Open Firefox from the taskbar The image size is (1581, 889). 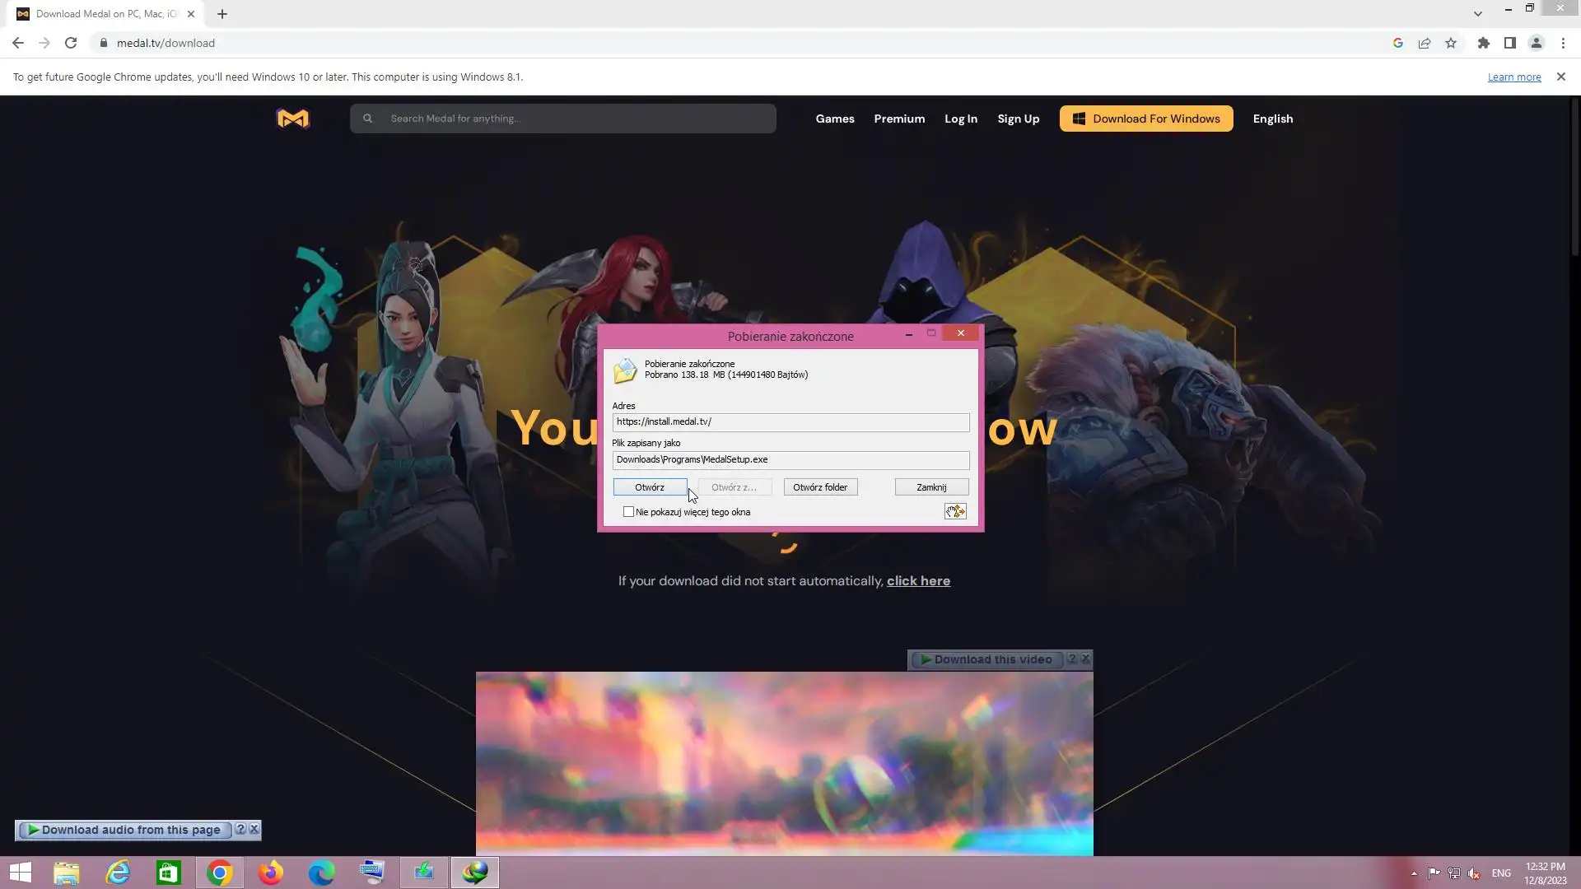(x=270, y=873)
